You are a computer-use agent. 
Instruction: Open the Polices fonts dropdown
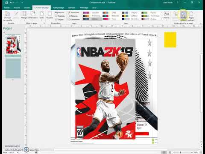pos(166,15)
